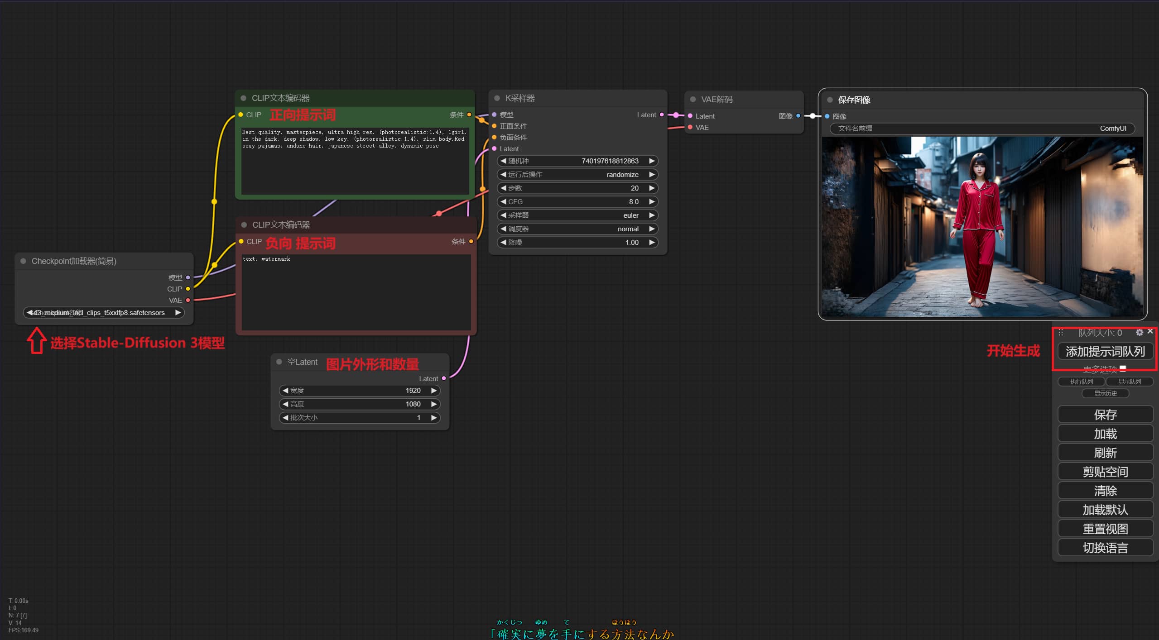Viewport: 1159px width, 640px height.
Task: Open 调度器 normal dropdown
Action: click(577, 229)
